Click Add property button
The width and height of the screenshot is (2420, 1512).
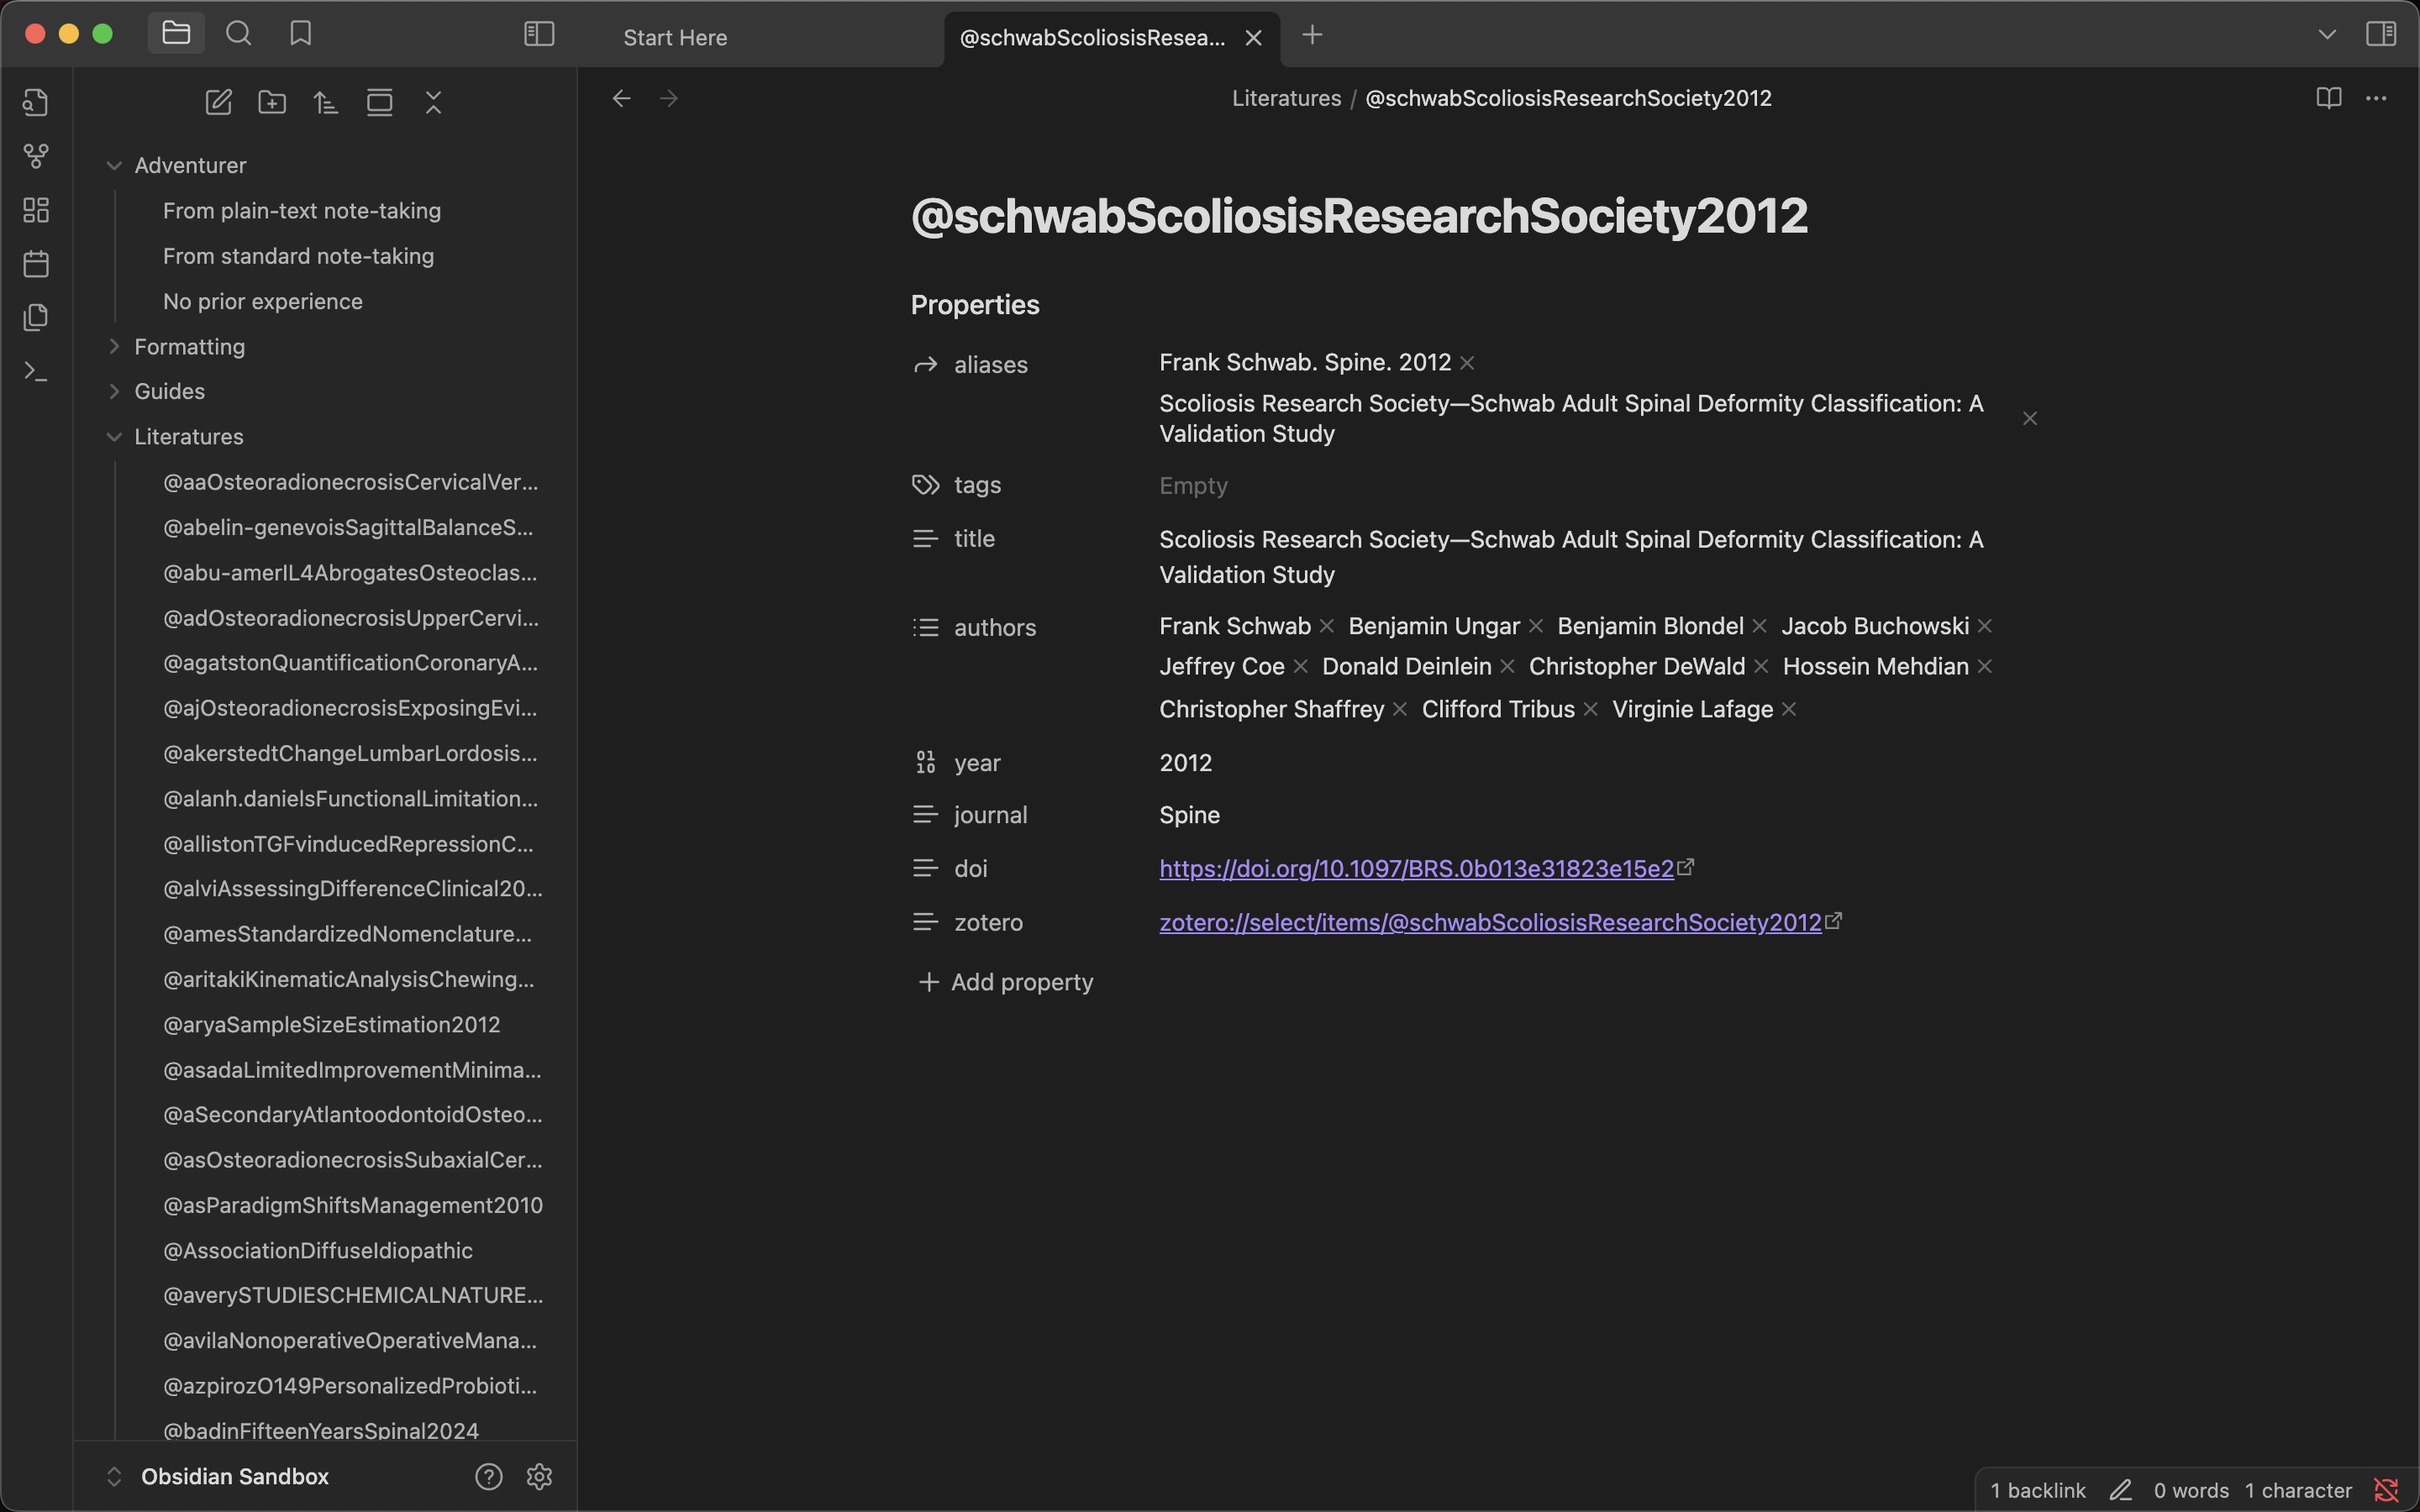(1006, 982)
